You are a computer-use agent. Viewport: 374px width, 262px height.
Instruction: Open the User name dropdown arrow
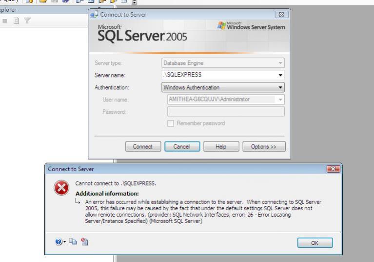coord(280,100)
